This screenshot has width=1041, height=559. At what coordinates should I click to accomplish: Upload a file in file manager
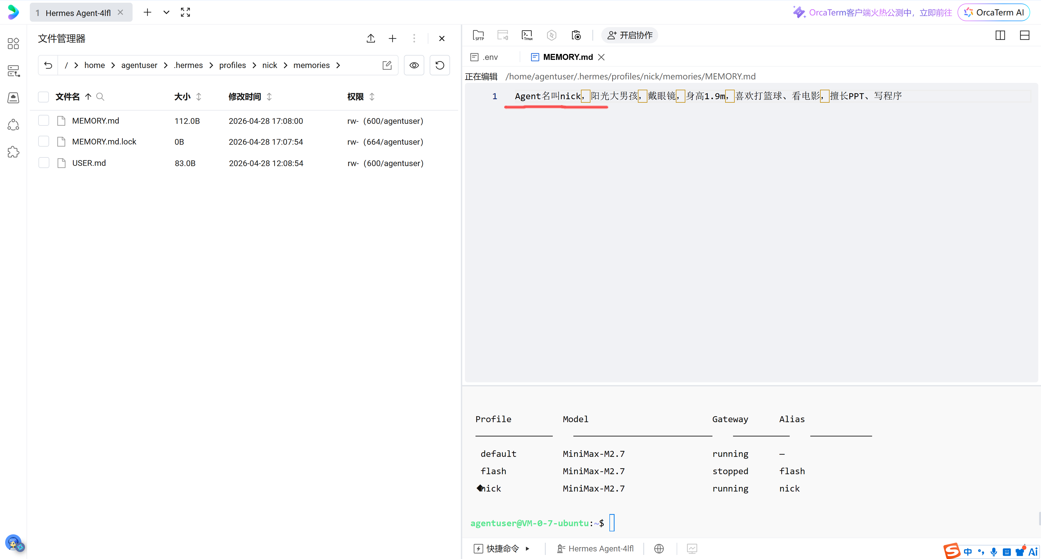coord(371,38)
